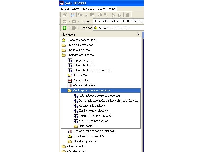Click the Rejestry Vat icon
The width and height of the screenshot is (203, 152).
[70, 75]
